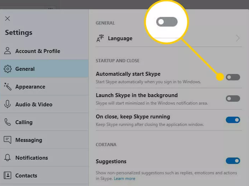Click the CORTANA section header
This screenshot has height=186, width=249.
[106, 145]
